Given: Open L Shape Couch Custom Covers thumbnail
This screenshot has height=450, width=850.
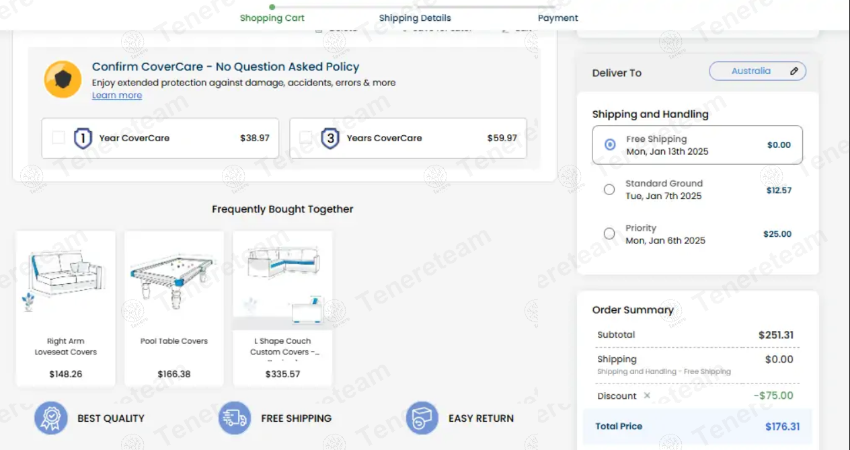Looking at the screenshot, I should [282, 279].
